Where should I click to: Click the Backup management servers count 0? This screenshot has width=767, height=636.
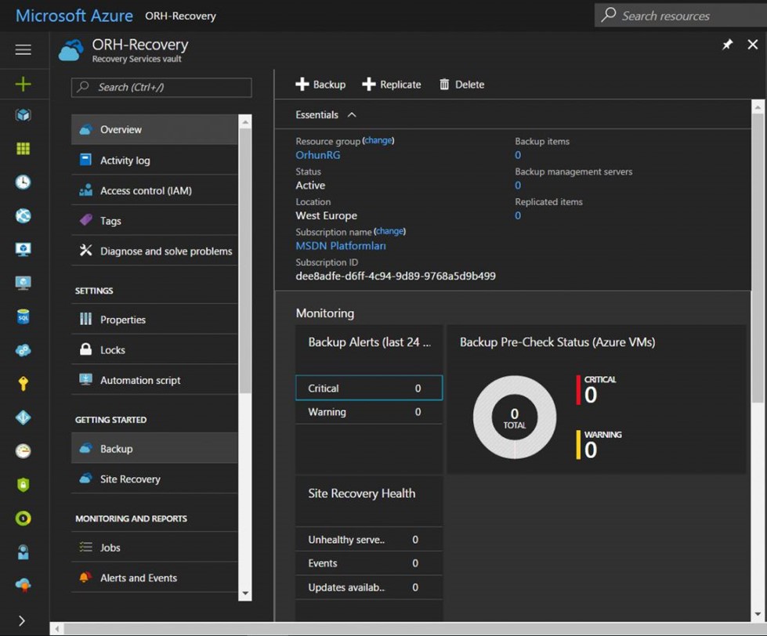(x=518, y=186)
